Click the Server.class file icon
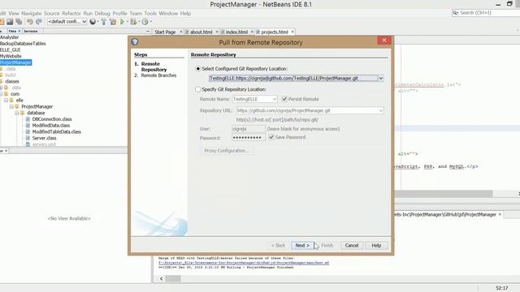Screen dimensions: 520x292 click(x=28, y=138)
